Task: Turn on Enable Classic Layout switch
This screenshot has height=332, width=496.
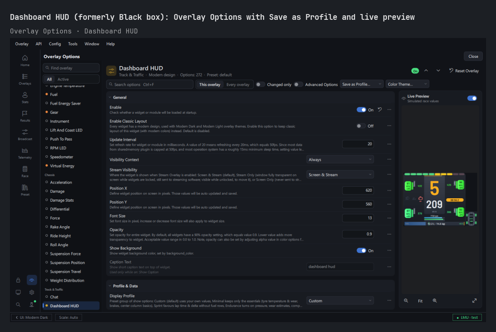Action: [x=361, y=126]
